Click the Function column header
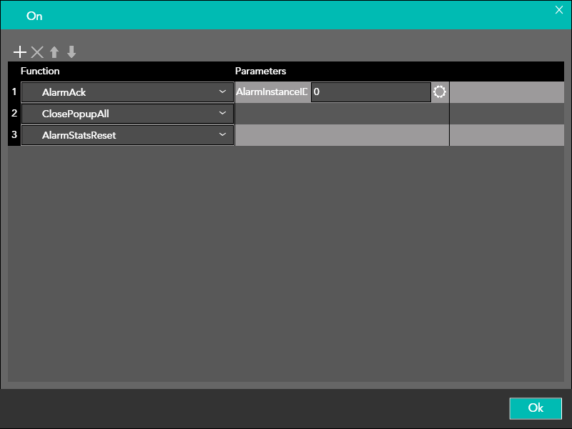 [40, 71]
